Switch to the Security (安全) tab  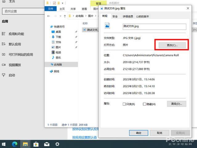point(115,16)
